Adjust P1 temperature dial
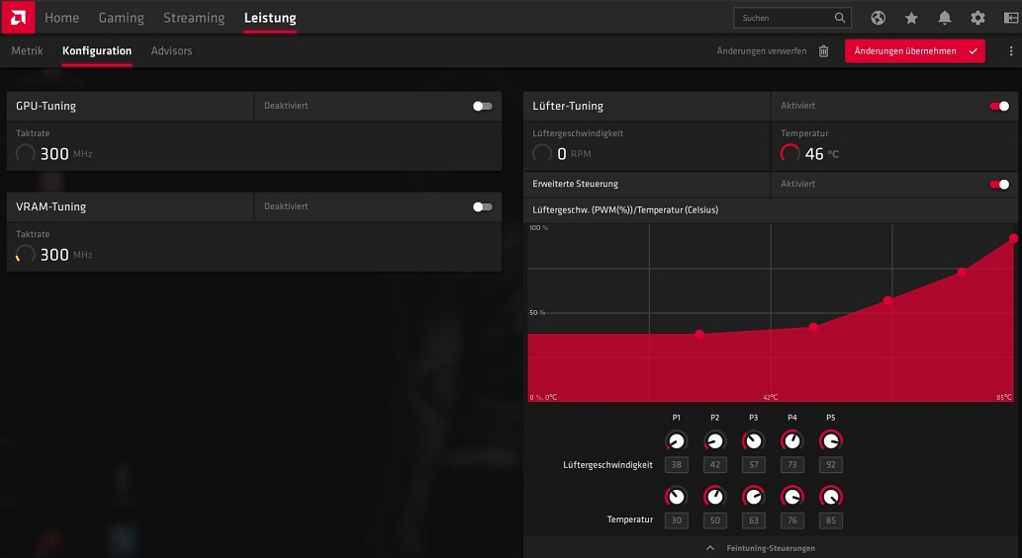 676,497
